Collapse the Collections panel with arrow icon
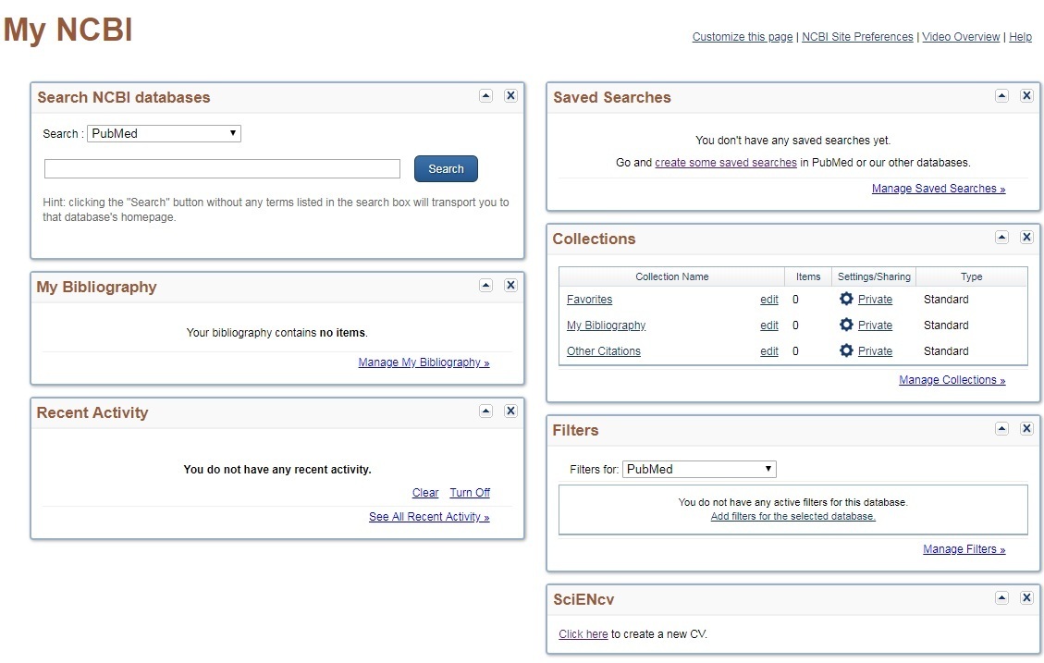Screen dimensions: 1044x663 pyautogui.click(x=1001, y=238)
